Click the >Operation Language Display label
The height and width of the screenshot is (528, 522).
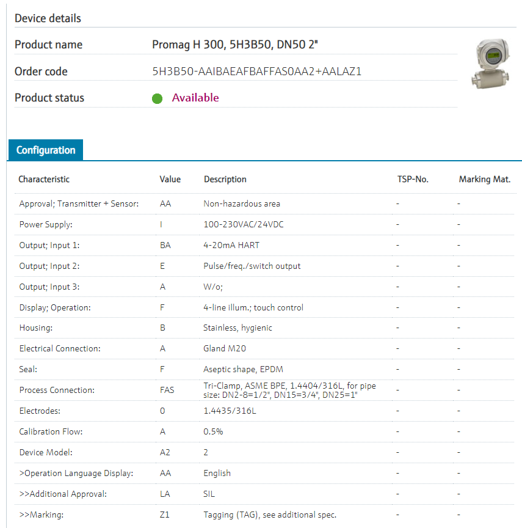point(76,473)
